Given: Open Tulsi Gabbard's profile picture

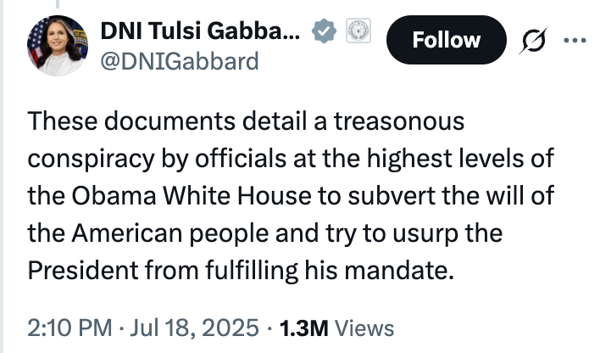Looking at the screenshot, I should (58, 45).
